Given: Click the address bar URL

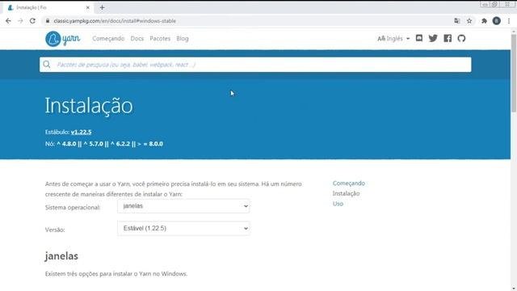Looking at the screenshot, I should click(115, 21).
